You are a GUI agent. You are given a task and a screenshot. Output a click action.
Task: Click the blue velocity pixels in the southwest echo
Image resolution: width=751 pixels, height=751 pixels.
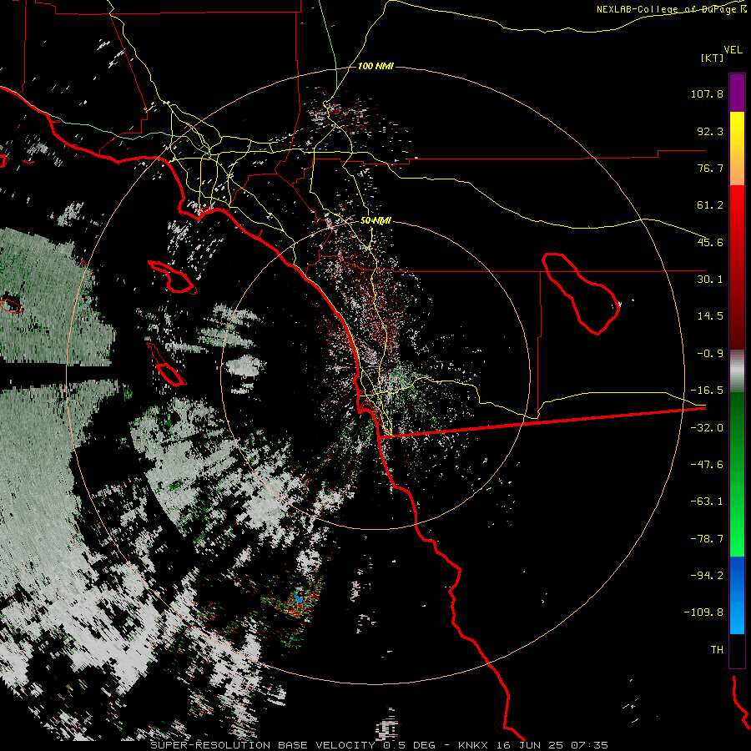coord(298,598)
